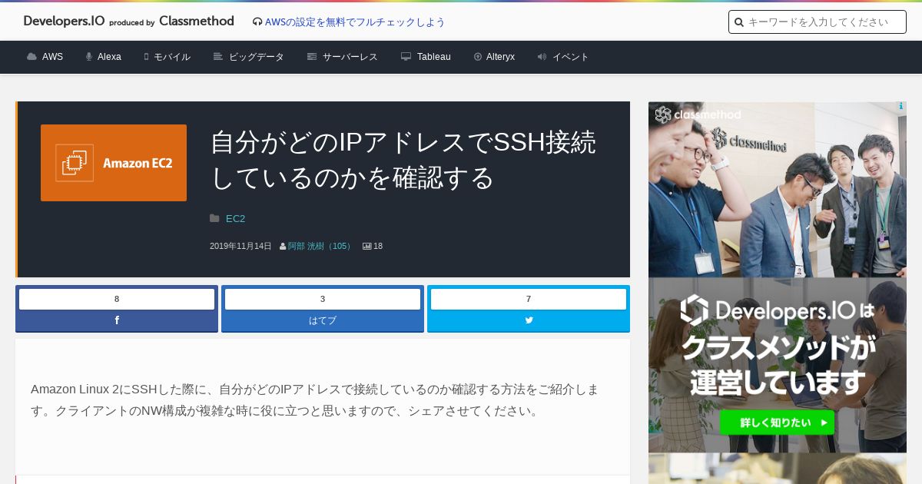Image resolution: width=922 pixels, height=484 pixels.
Task: Click the speaker icon next to イベント
Action: click(542, 57)
